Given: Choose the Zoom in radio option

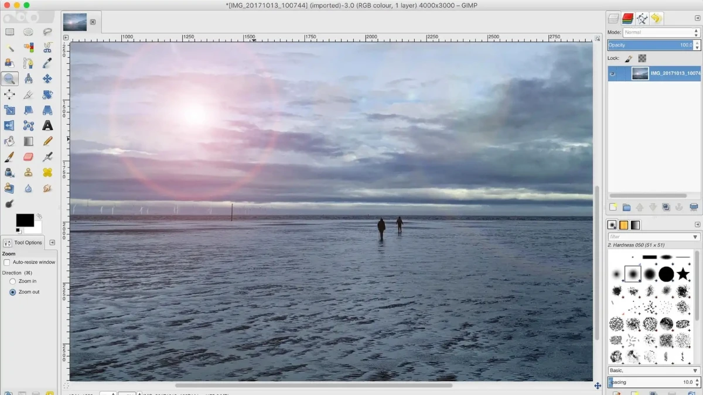Looking at the screenshot, I should tap(13, 281).
